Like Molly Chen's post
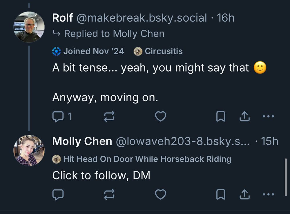This screenshot has width=290, height=214. pos(161,194)
